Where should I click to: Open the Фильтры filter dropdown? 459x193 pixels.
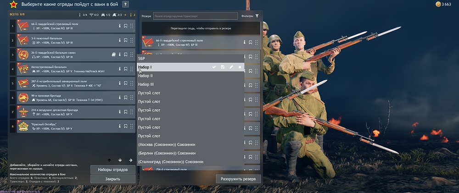[x=250, y=16]
